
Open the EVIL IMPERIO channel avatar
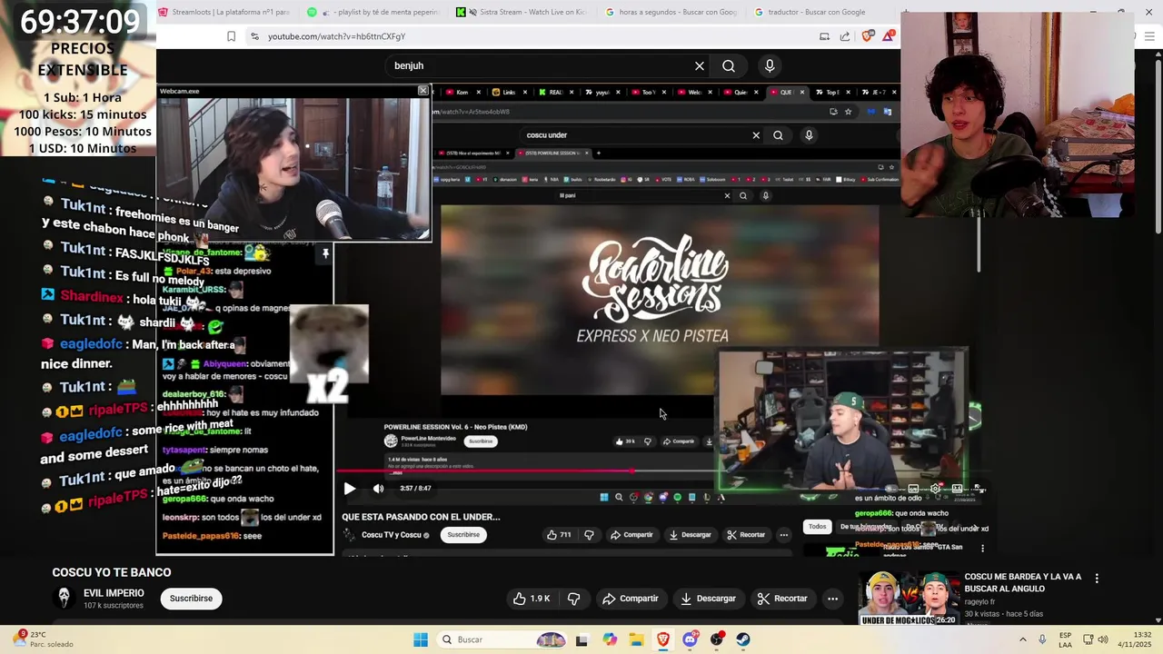tap(64, 598)
